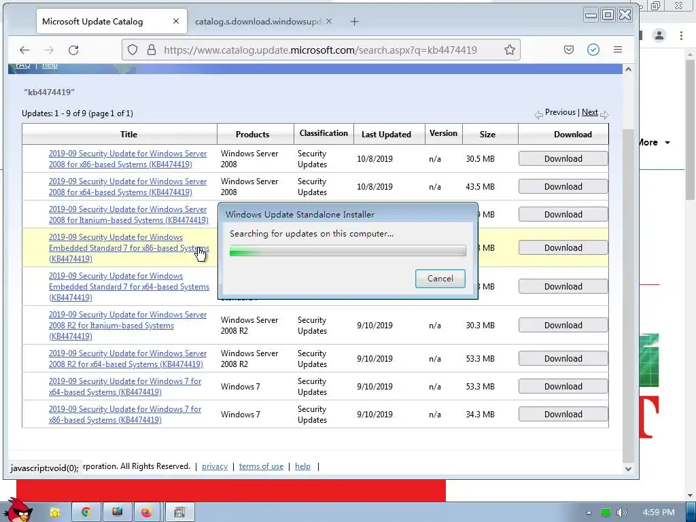Bookmark this page with the star icon
Screen dimensions: 696x522
510,50
